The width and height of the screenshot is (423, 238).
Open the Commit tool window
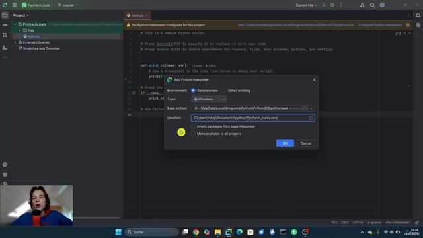click(5, 25)
